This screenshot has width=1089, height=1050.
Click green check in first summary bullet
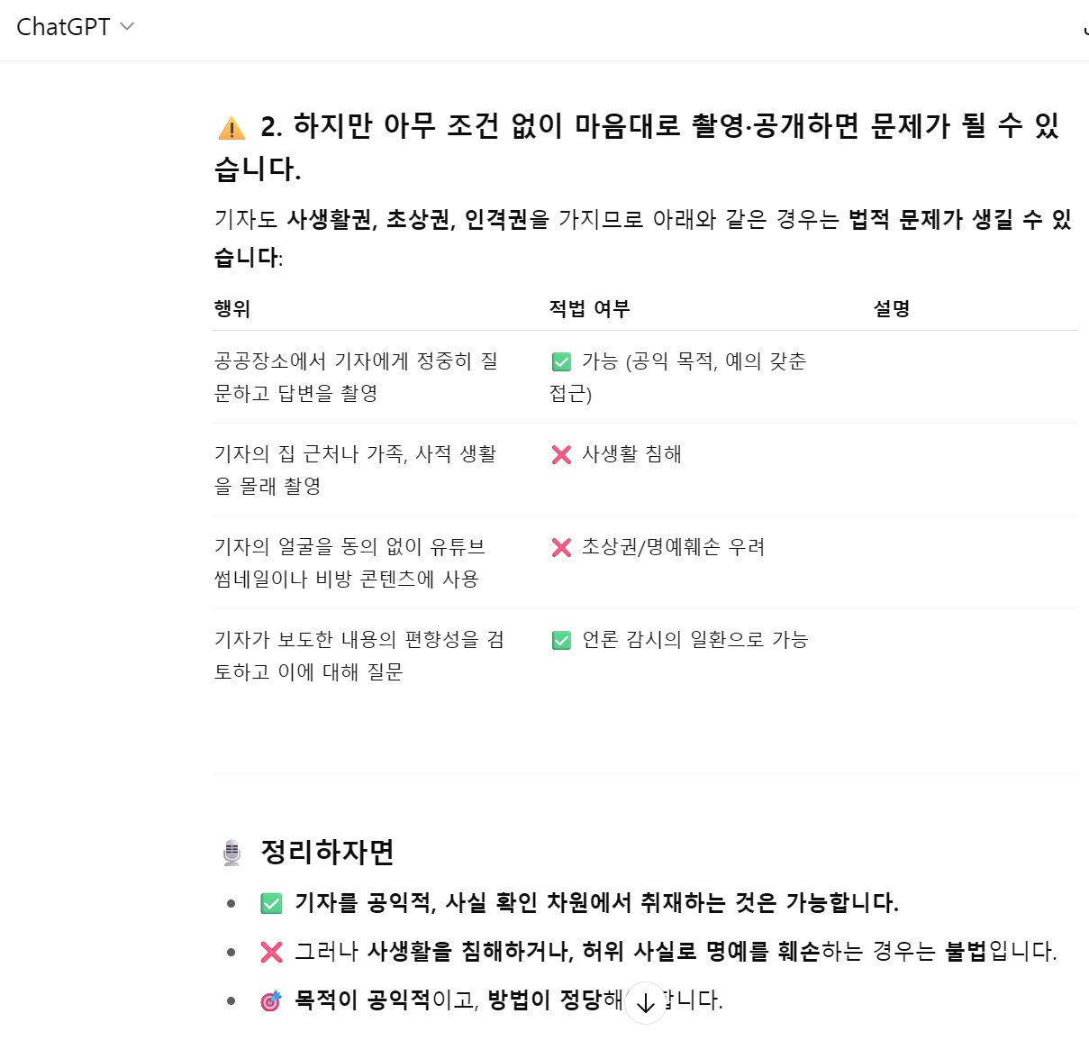(x=271, y=904)
